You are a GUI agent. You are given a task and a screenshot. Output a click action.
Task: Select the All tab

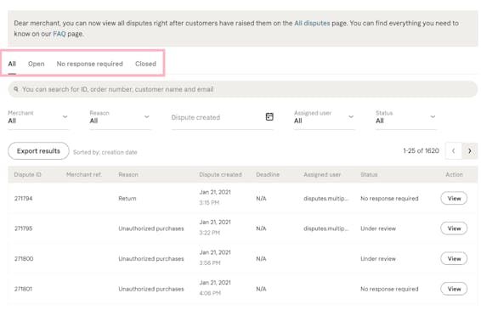[12, 64]
